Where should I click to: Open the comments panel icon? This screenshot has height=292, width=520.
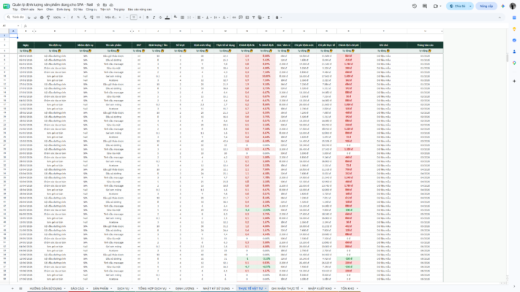[x=425, y=6]
